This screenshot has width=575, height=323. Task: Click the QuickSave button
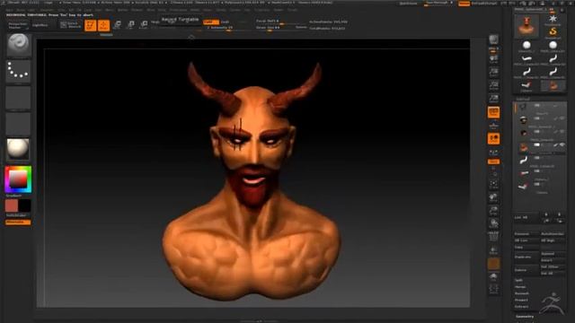pos(408,4)
